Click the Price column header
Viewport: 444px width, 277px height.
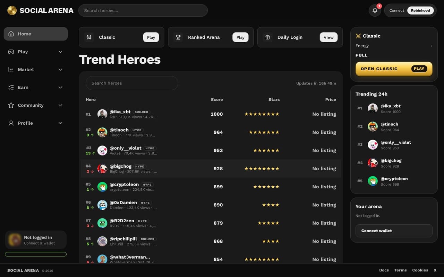coord(331,99)
